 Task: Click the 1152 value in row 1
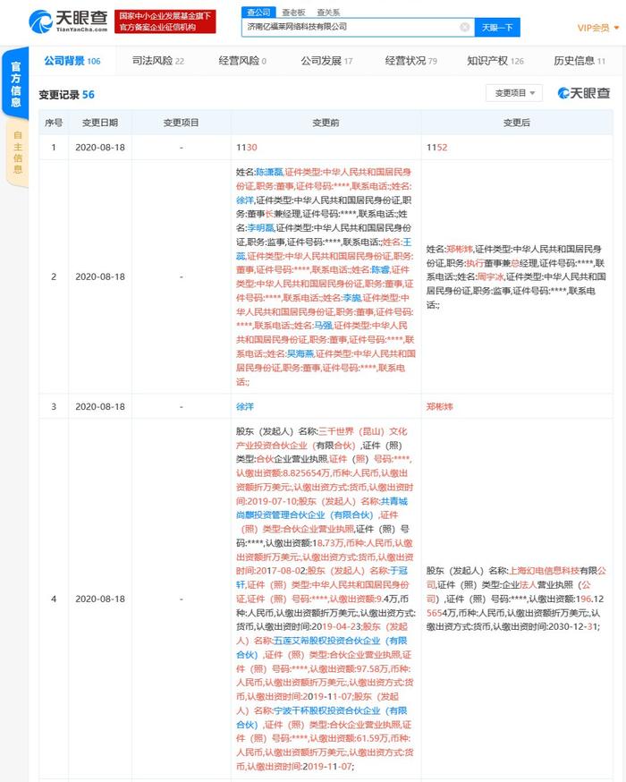pos(437,148)
